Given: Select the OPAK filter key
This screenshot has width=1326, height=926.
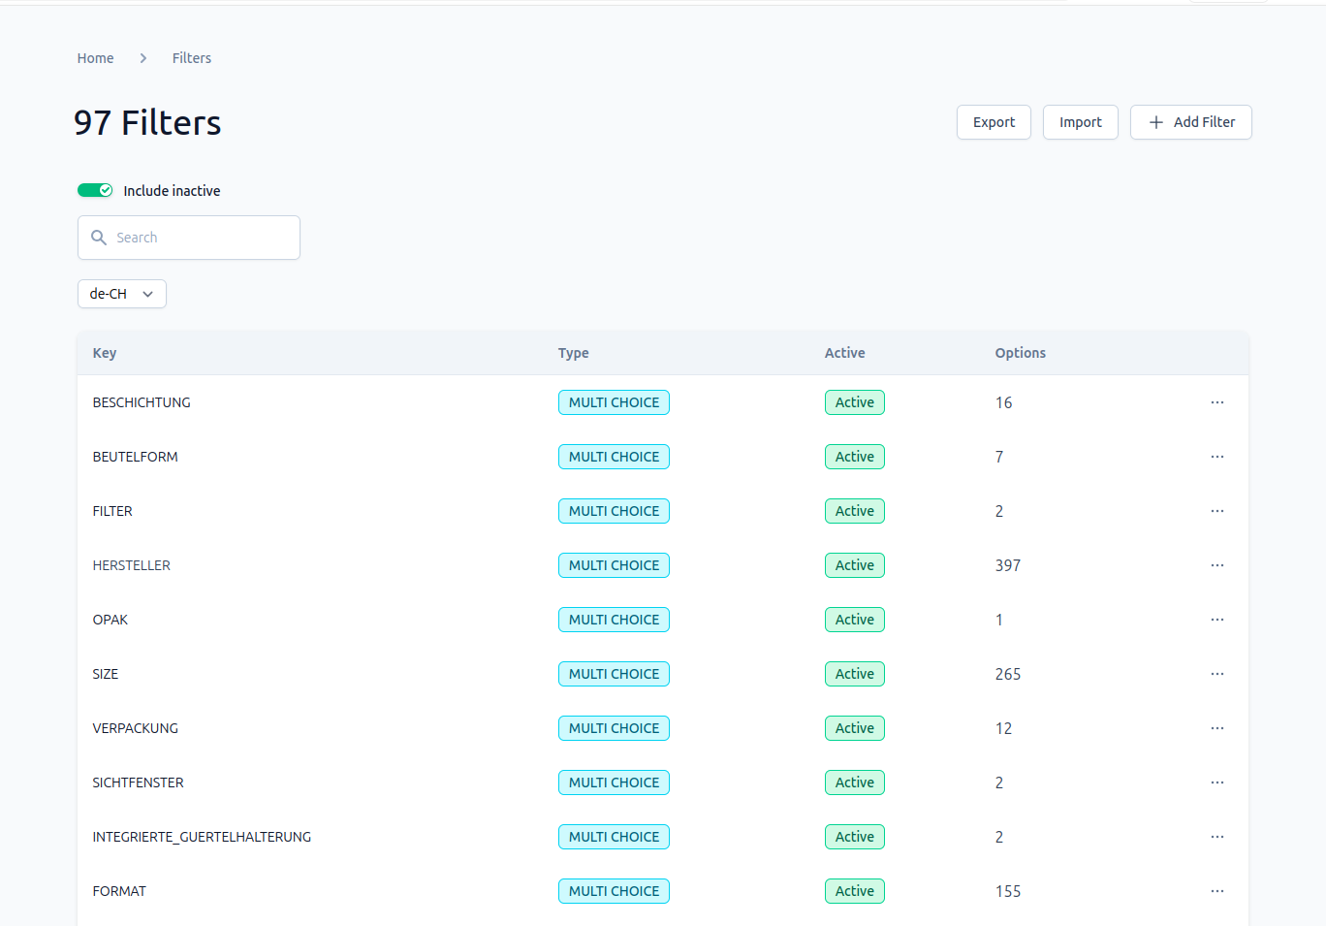Looking at the screenshot, I should [110, 620].
